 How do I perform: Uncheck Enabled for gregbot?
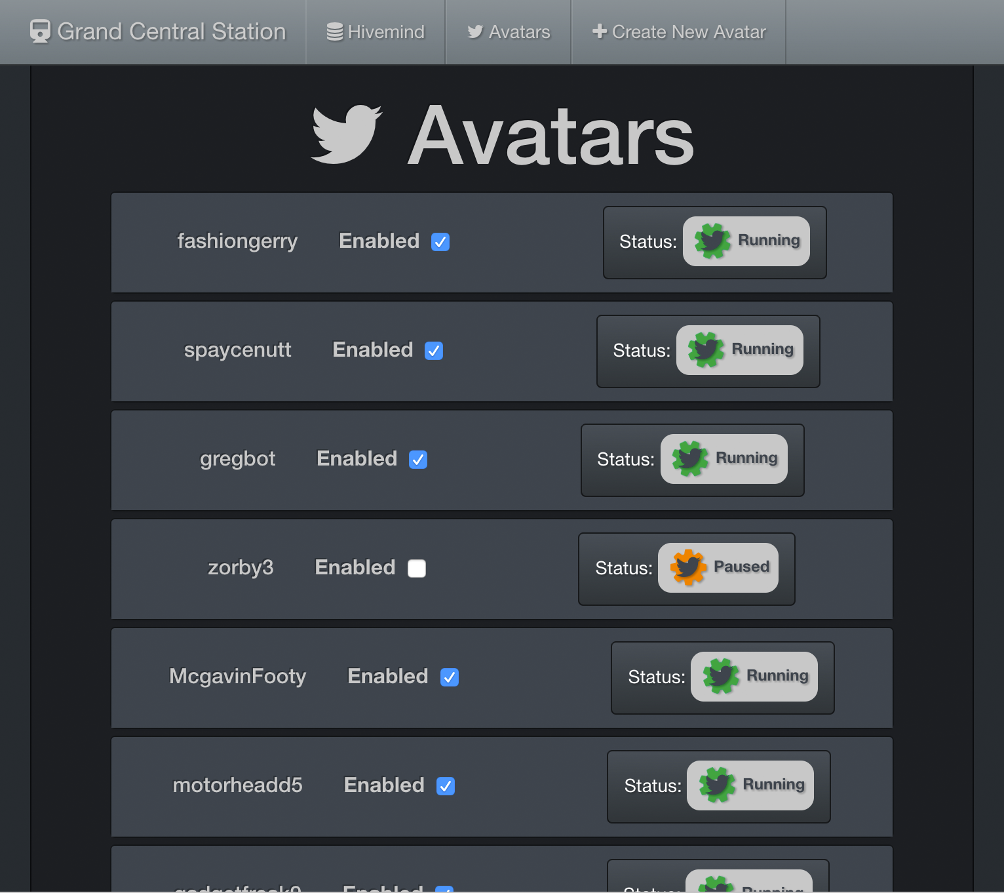click(x=418, y=460)
